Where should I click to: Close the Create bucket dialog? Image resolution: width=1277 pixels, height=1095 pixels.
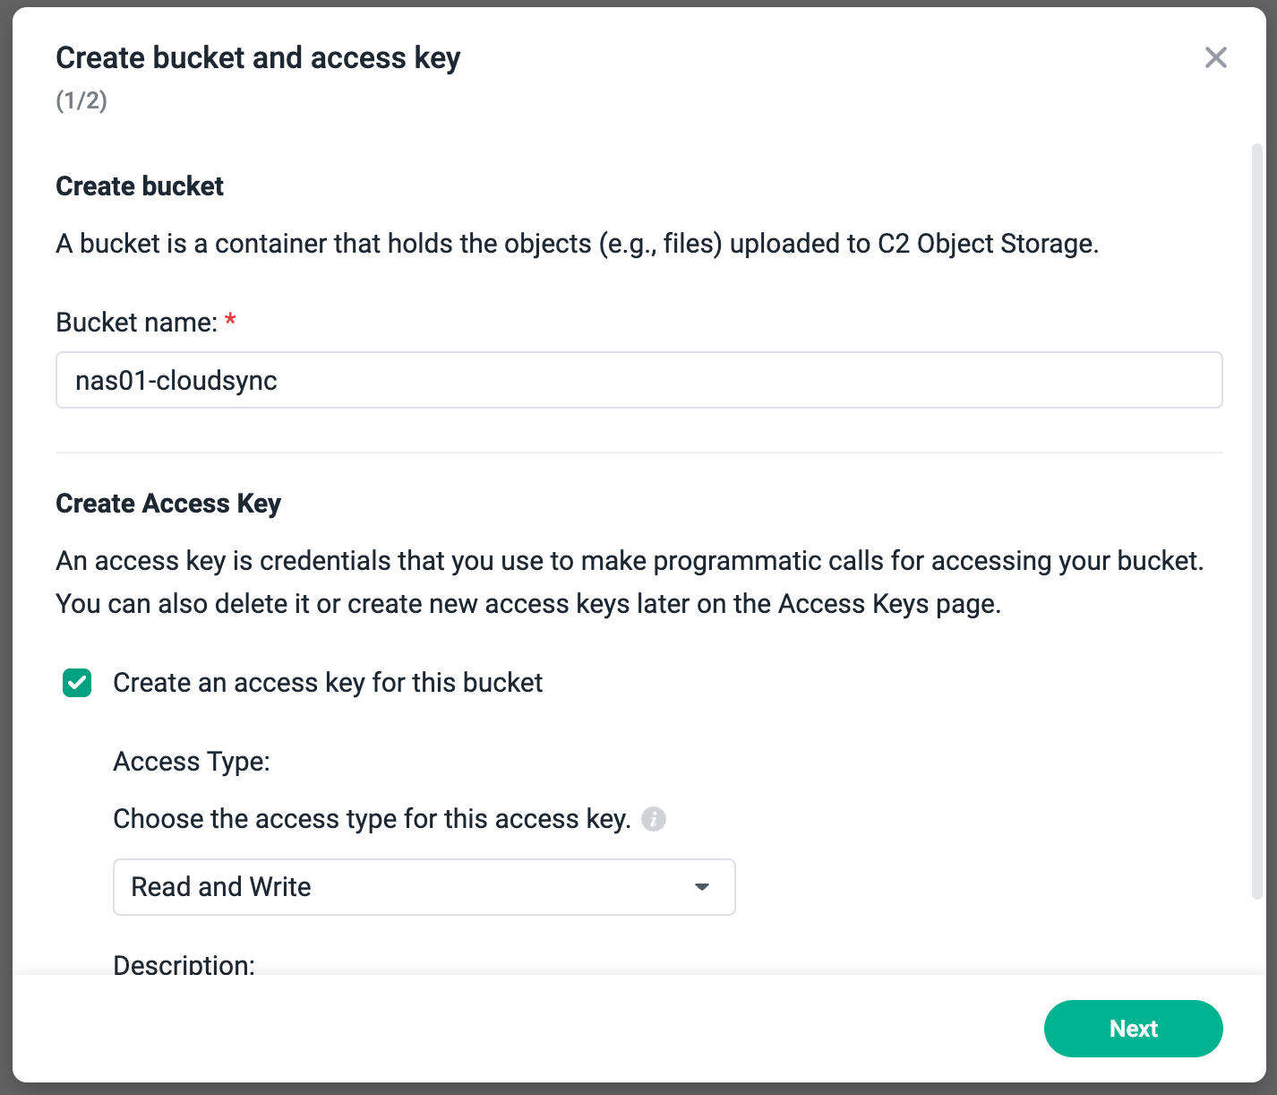coord(1215,57)
